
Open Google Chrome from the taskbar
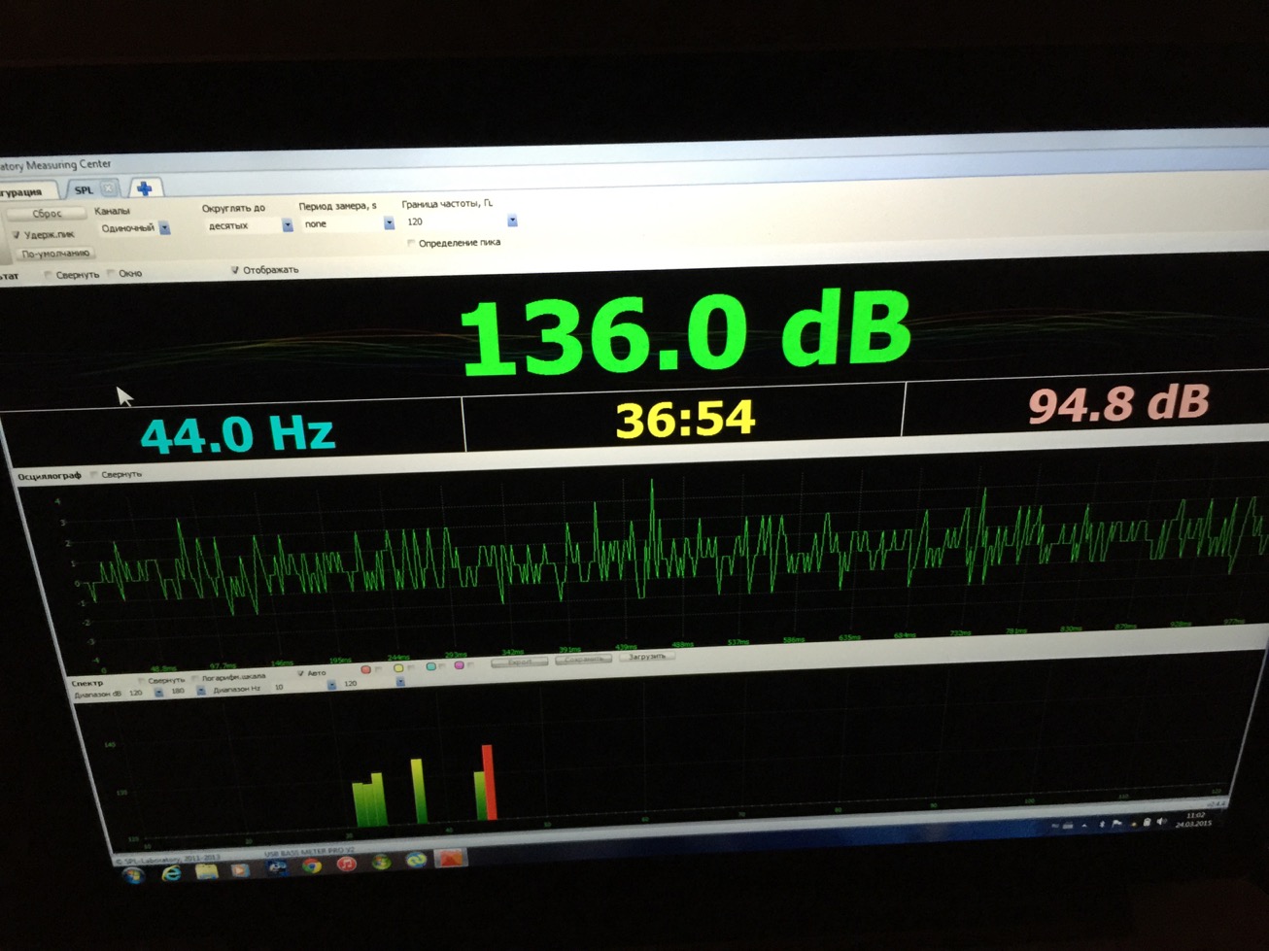click(311, 866)
